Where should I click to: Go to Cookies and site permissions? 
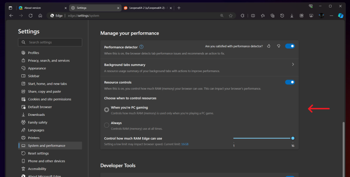[x=49, y=99]
